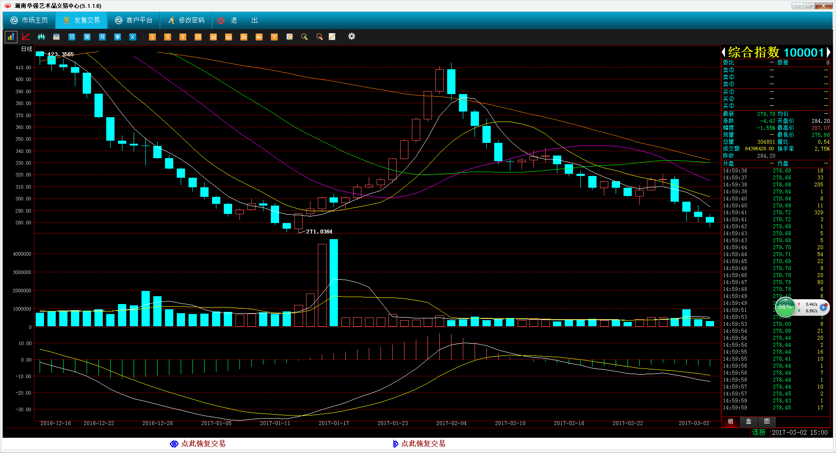Click the 最高价 value 287.07
The image size is (836, 453).
(x=820, y=128)
